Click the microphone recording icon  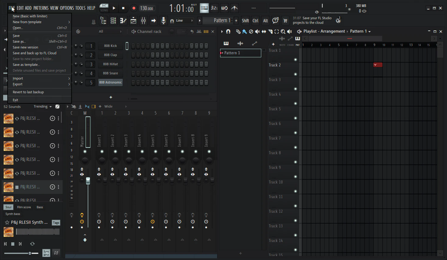pyautogui.click(x=164, y=21)
